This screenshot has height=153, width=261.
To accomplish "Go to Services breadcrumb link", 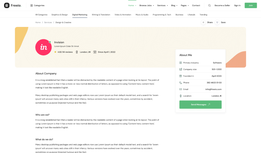I will pyautogui.click(x=48, y=22).
